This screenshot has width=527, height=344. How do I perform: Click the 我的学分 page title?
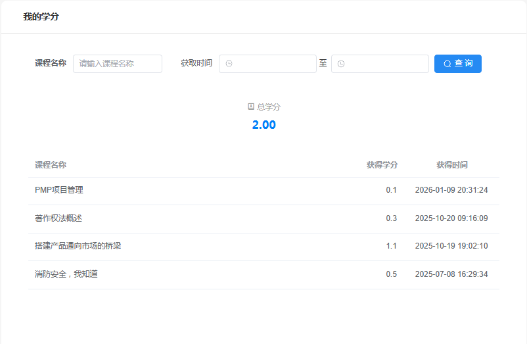pos(41,16)
